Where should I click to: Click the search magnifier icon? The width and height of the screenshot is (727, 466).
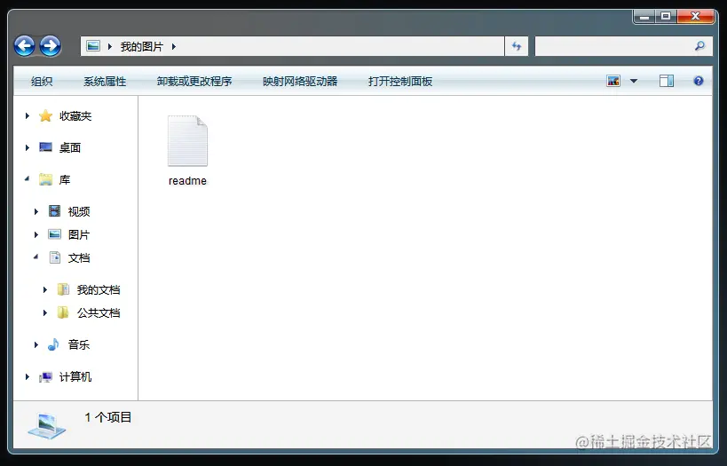pos(699,46)
